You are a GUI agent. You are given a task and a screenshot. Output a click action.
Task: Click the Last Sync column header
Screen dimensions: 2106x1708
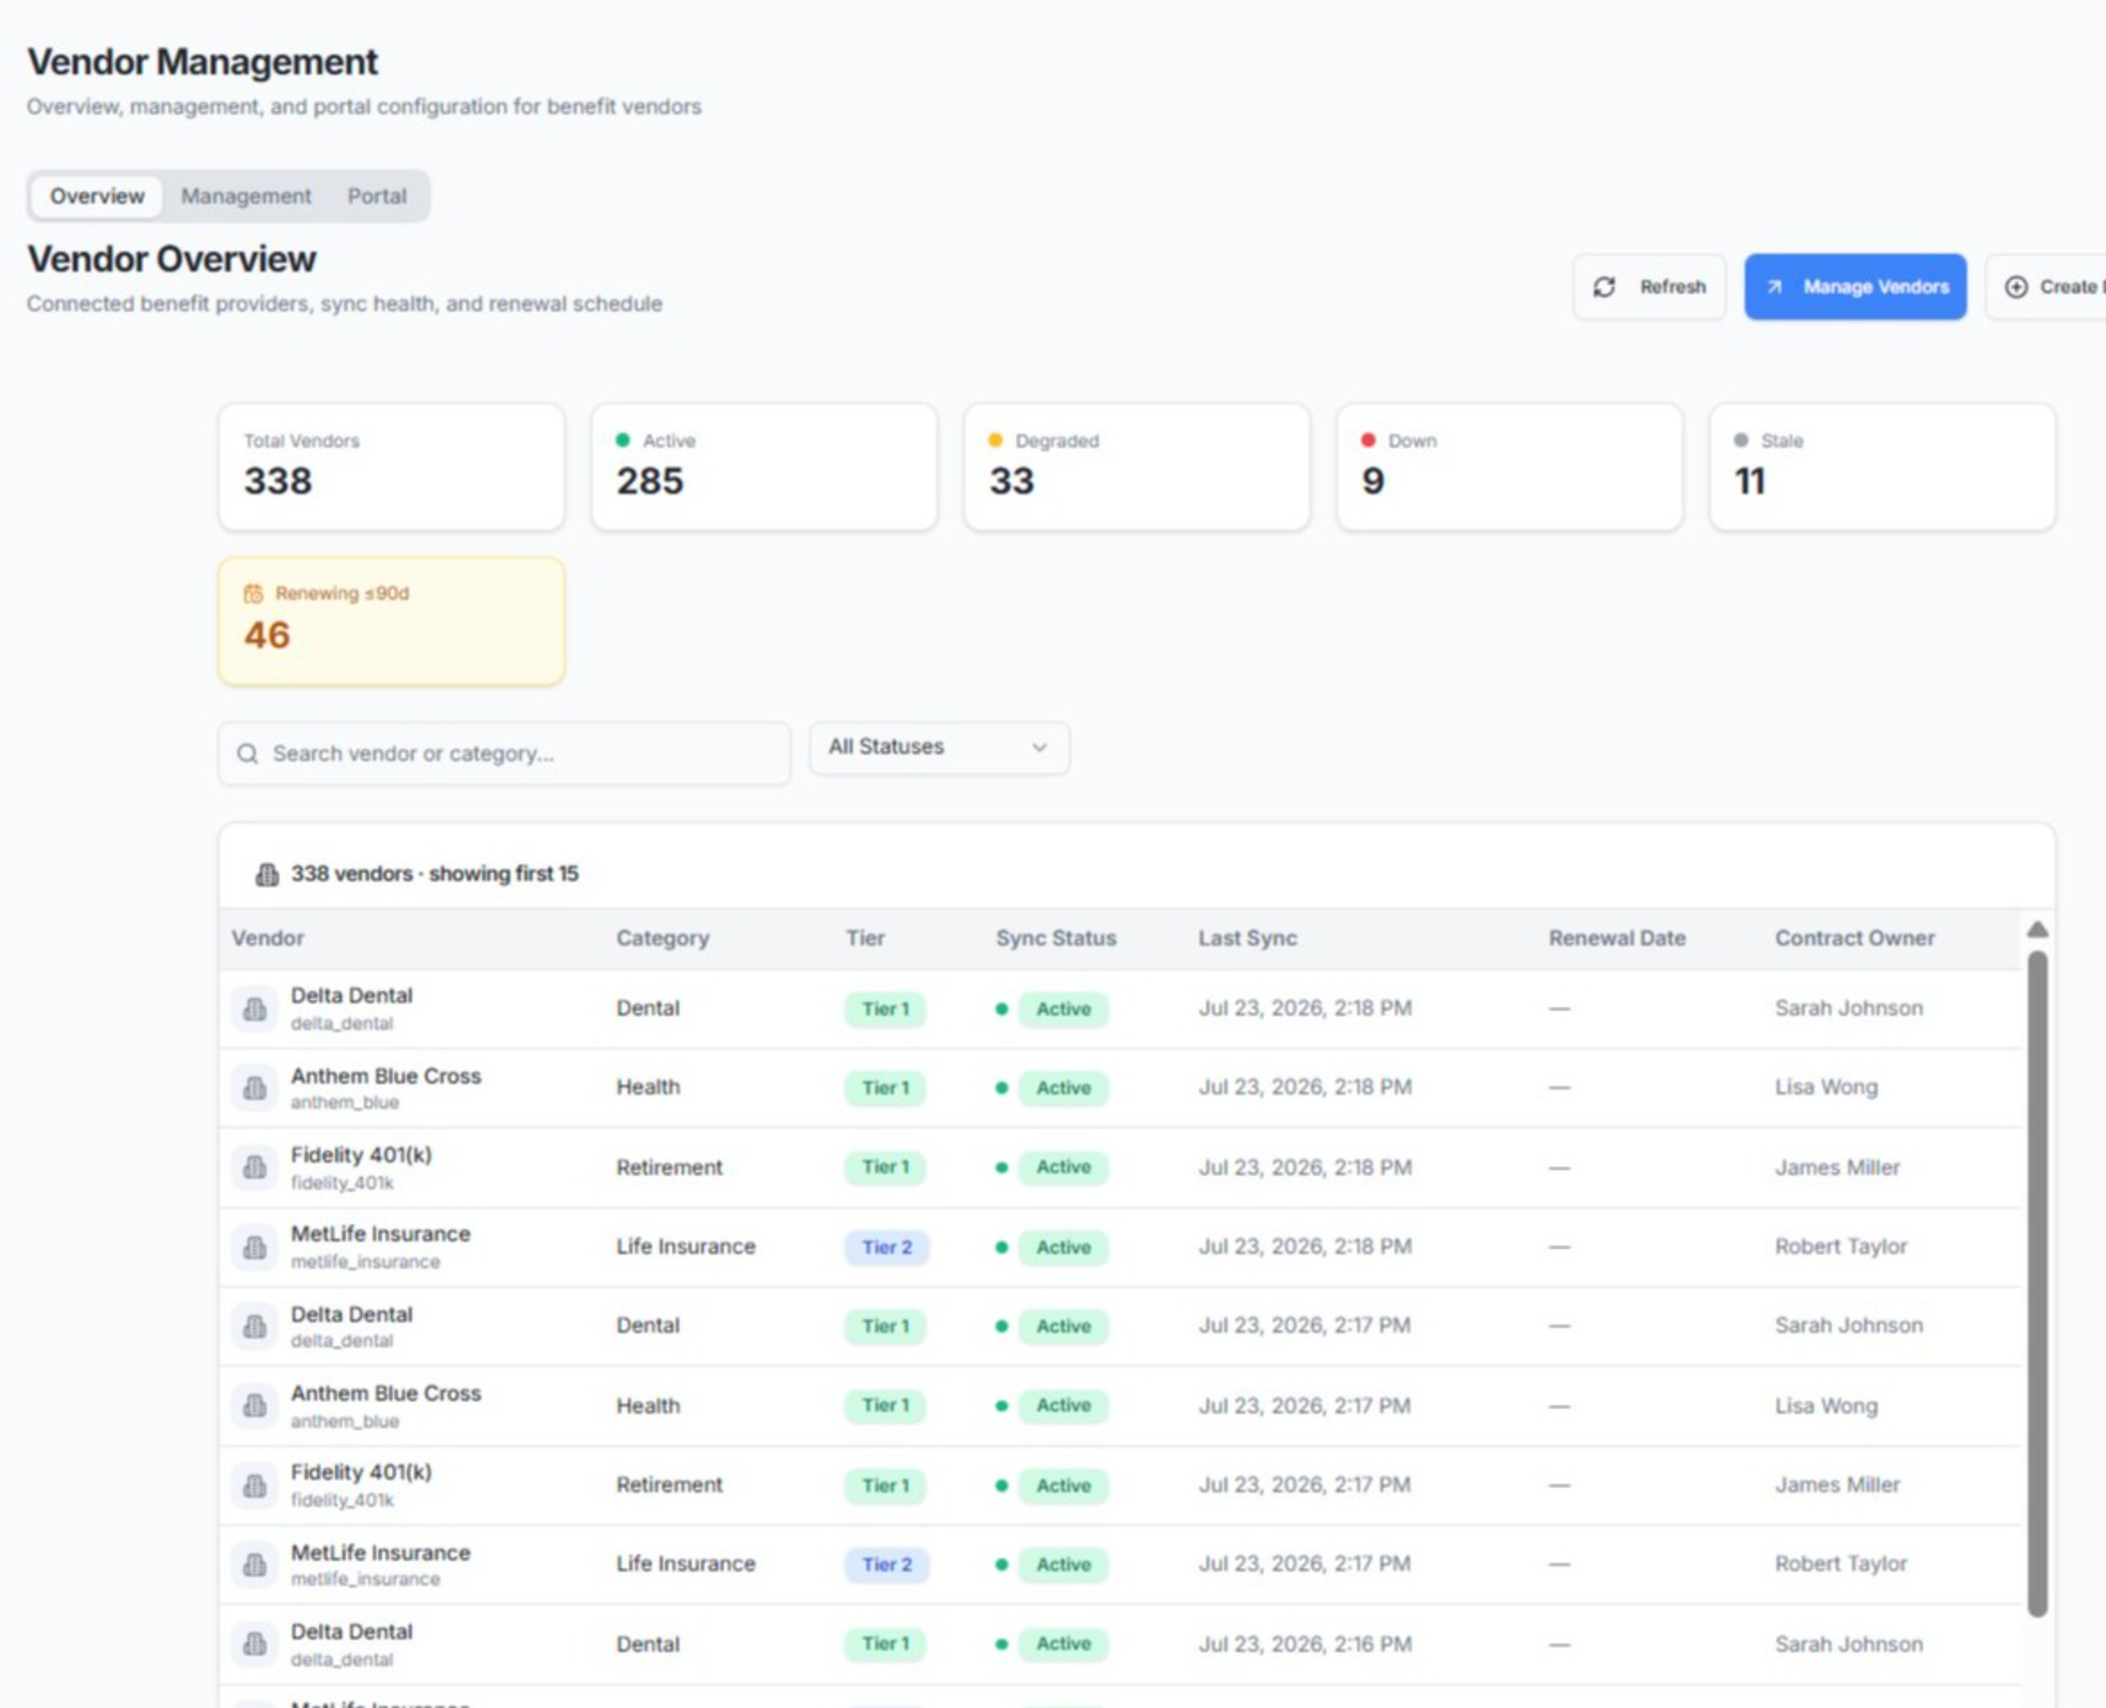click(x=1247, y=938)
